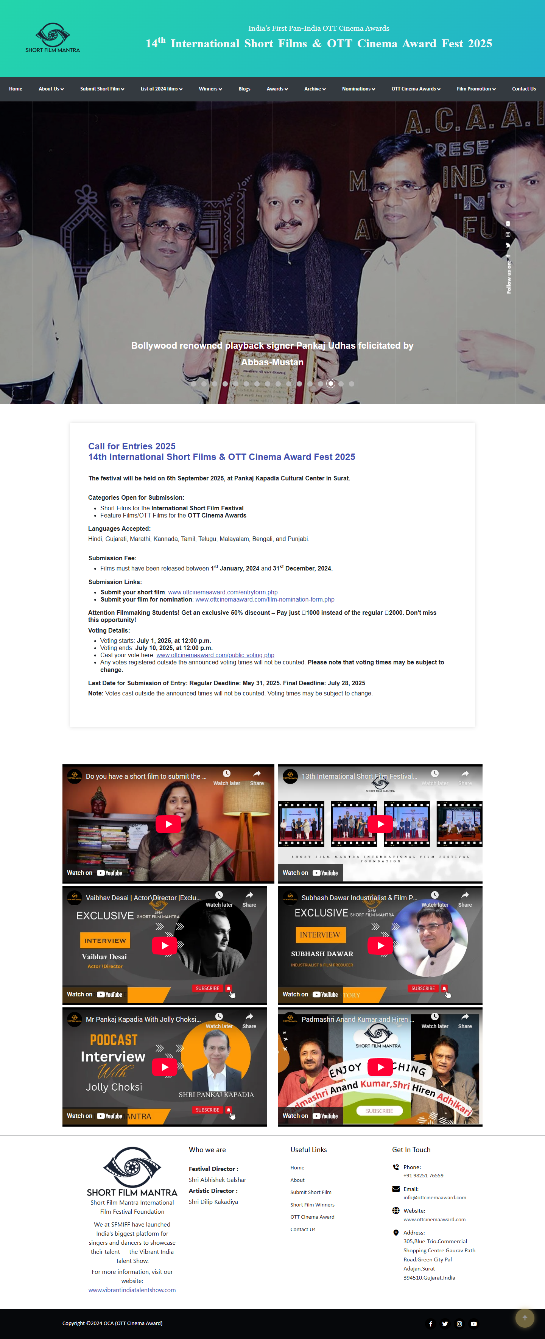Go to the Blogs menu item

point(244,89)
